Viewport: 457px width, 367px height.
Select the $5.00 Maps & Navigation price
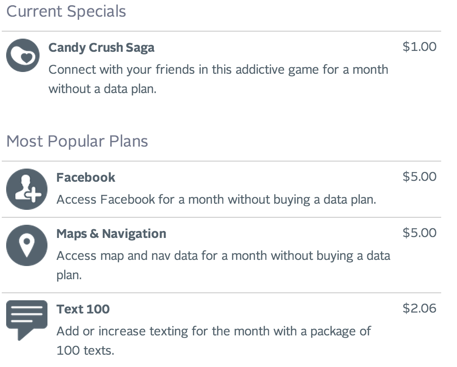coord(419,233)
